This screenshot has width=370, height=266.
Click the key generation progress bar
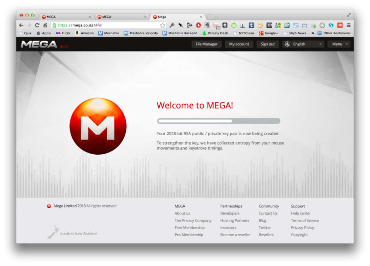click(219, 121)
